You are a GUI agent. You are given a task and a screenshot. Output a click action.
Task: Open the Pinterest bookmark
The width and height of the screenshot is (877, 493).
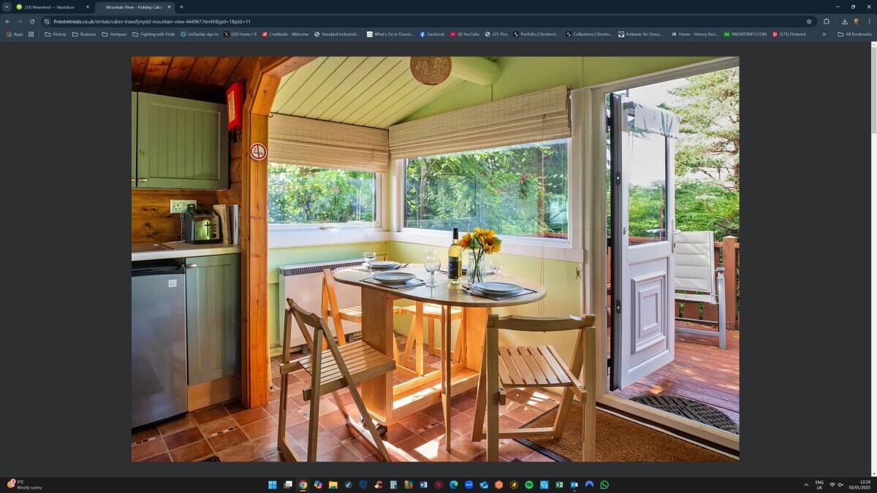(790, 34)
